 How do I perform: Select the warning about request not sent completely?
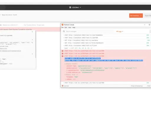point(104,60)
